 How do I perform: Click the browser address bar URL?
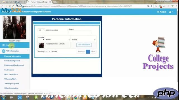[75, 6]
